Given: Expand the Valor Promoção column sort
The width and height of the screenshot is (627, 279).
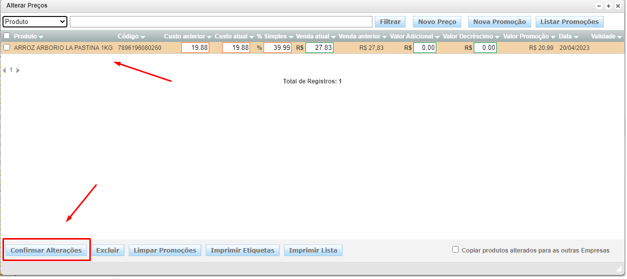Looking at the screenshot, I should click(x=553, y=37).
